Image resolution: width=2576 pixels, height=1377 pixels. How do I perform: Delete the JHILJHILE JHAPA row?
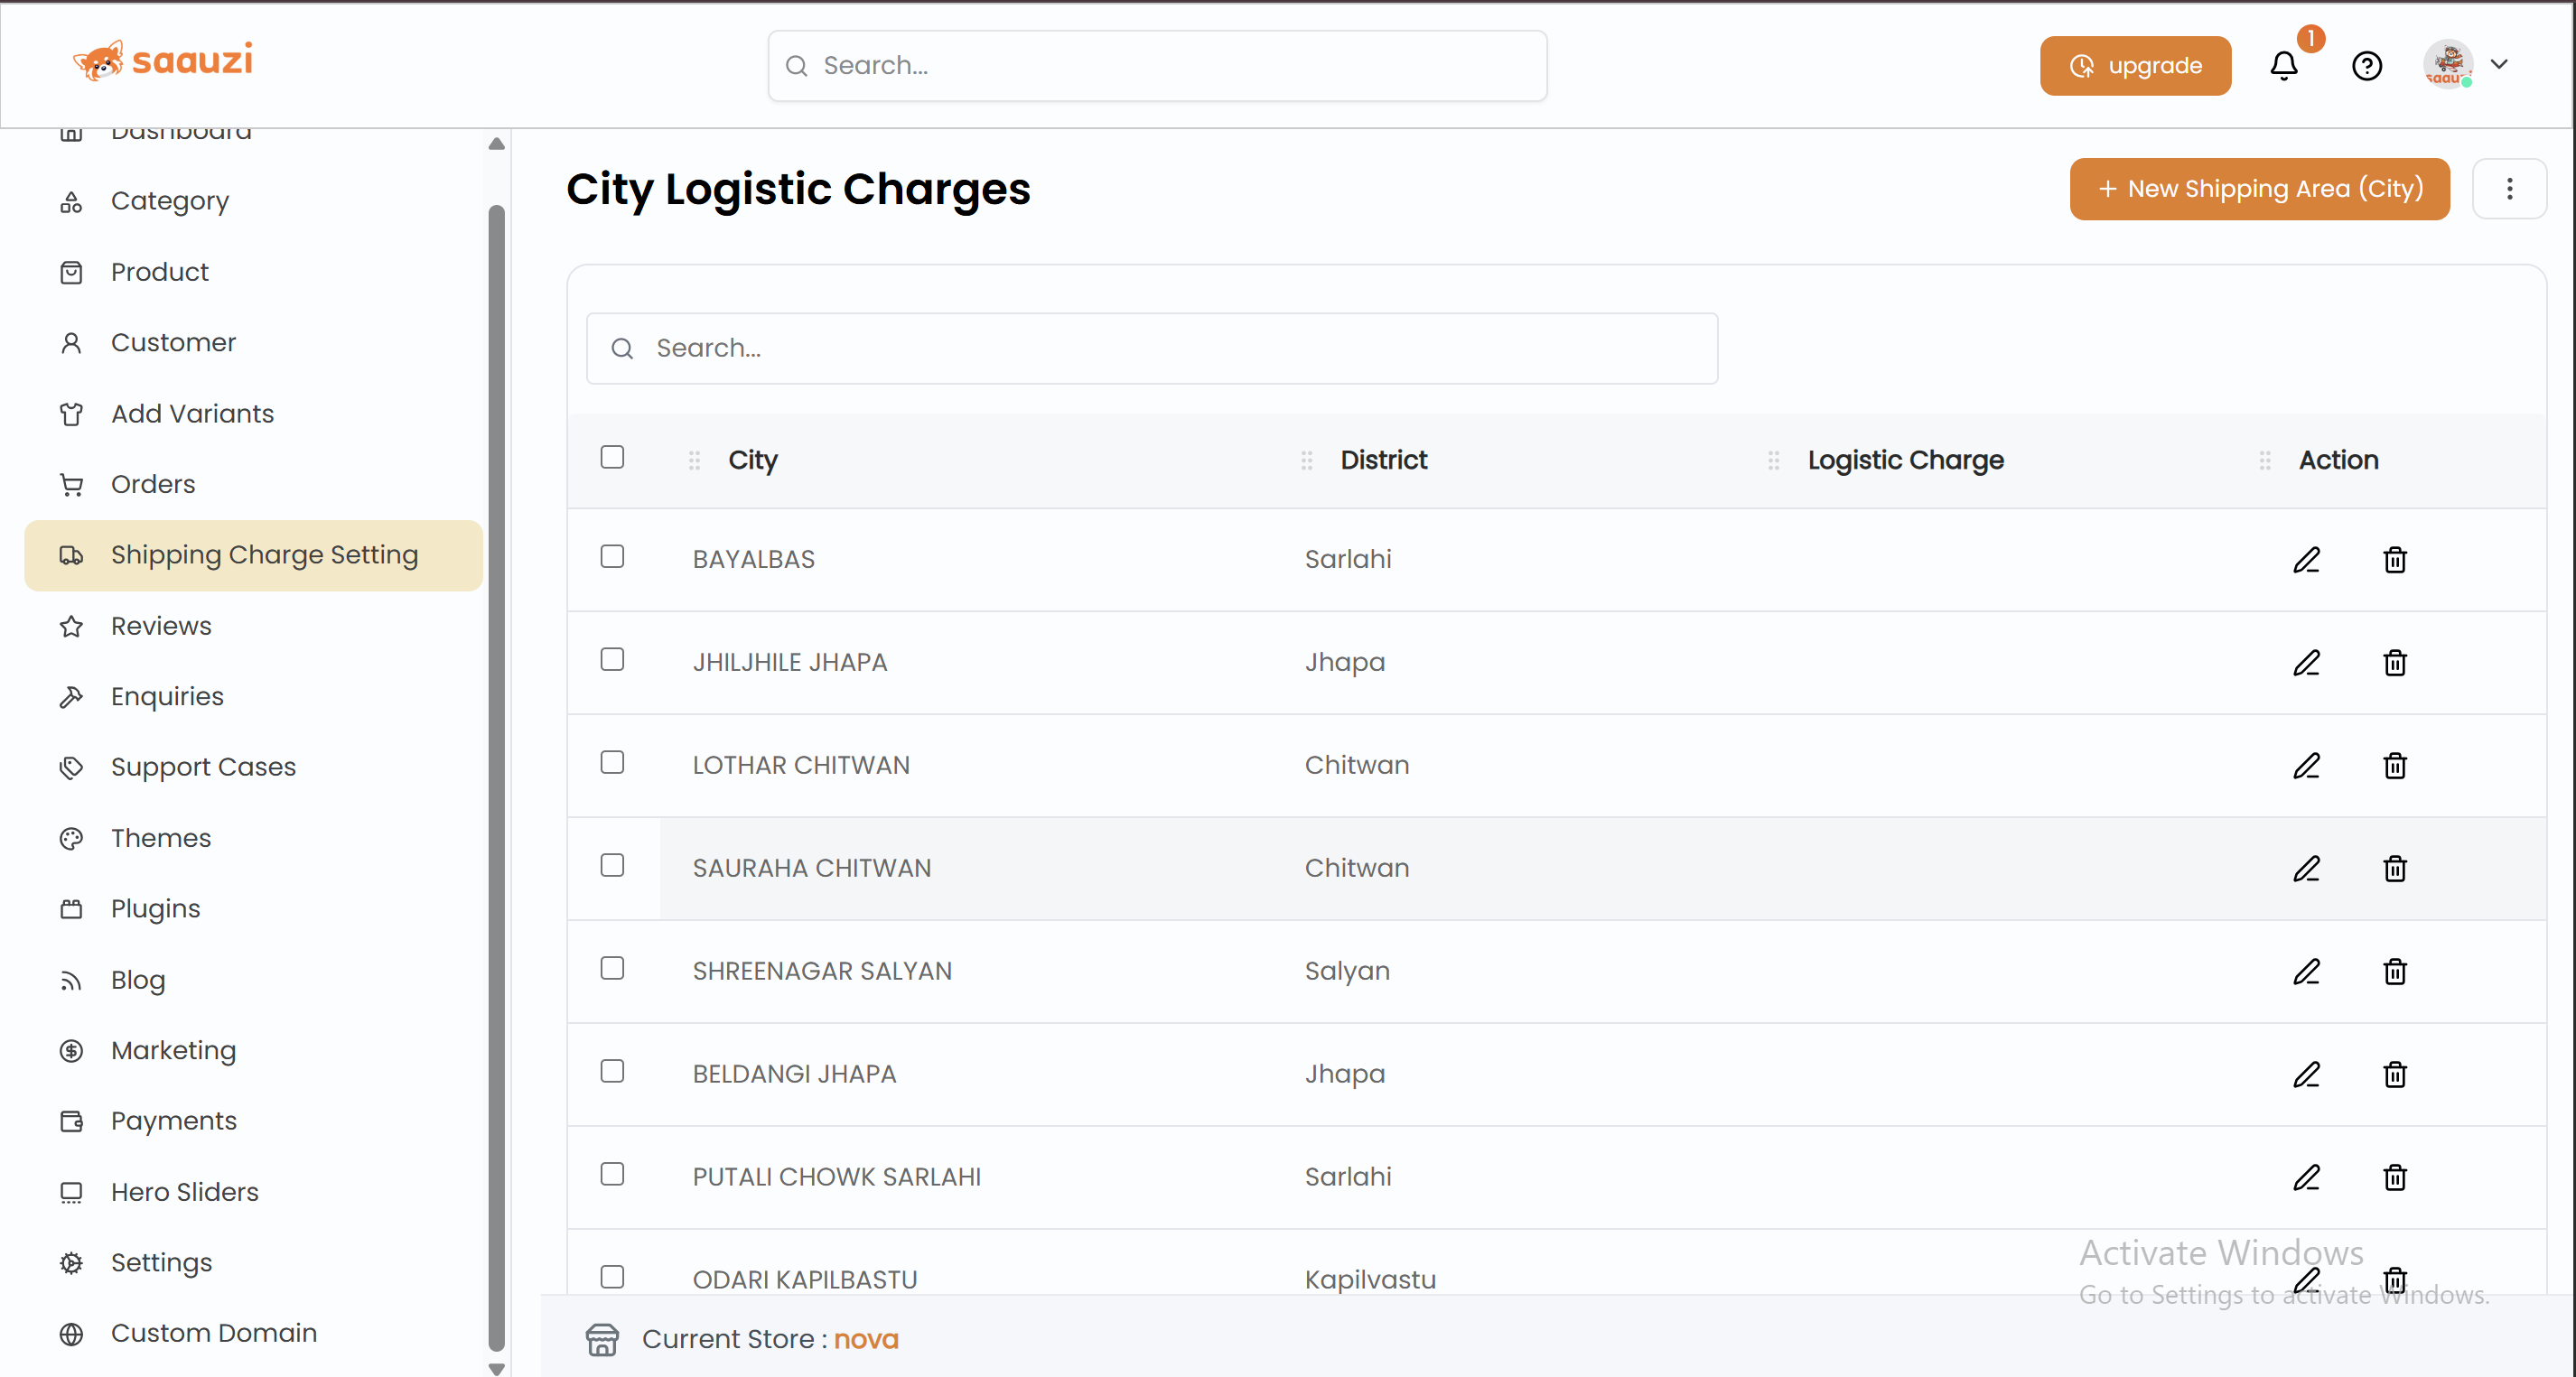tap(2394, 663)
